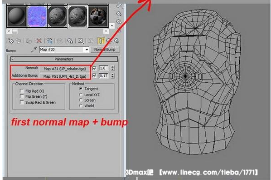
Task: Open the Map #31 (UP_rebake.tga) slot
Action: coord(65,69)
